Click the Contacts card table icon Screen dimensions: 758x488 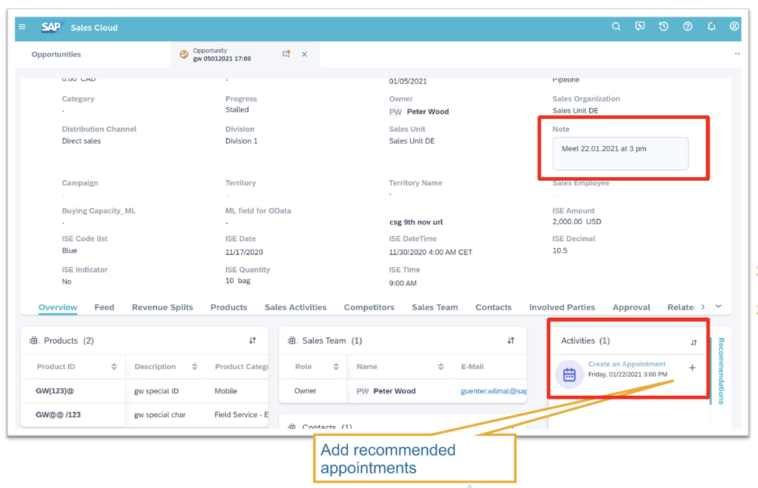click(x=292, y=427)
